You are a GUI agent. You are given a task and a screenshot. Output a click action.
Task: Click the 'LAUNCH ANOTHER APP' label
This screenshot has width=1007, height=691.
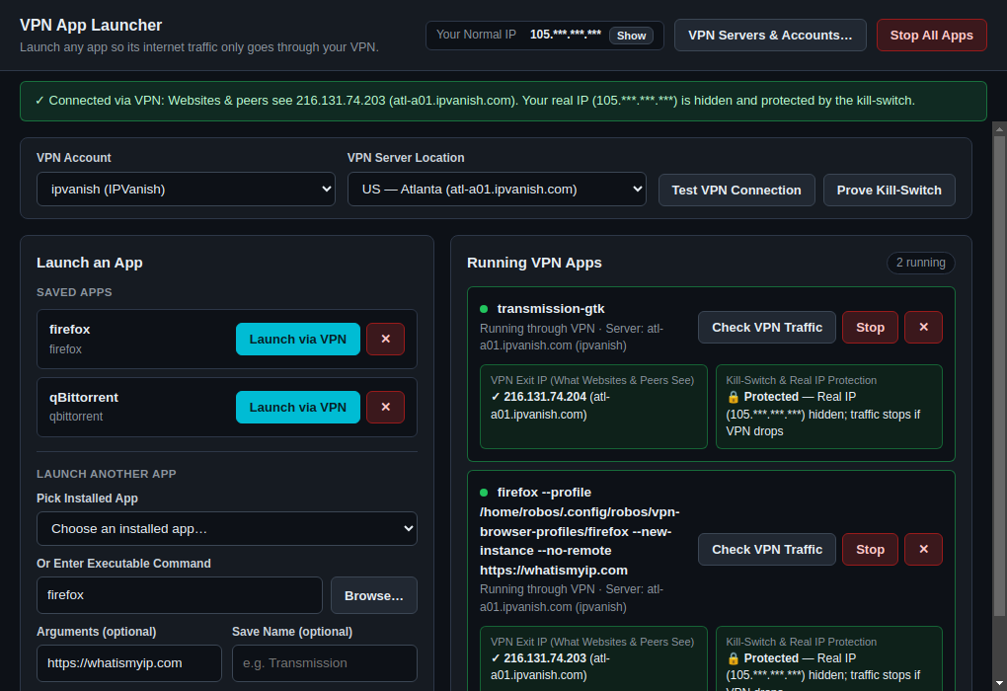pyautogui.click(x=106, y=474)
